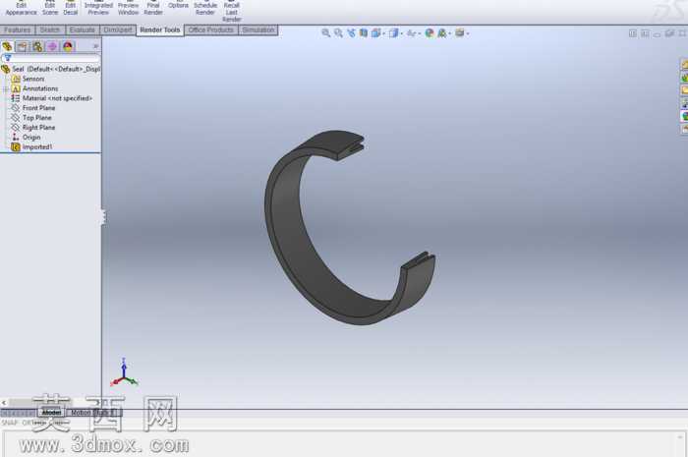Viewport: 688px width, 457px height.
Task: Open the Apply Scene icon
Action: pos(442,32)
